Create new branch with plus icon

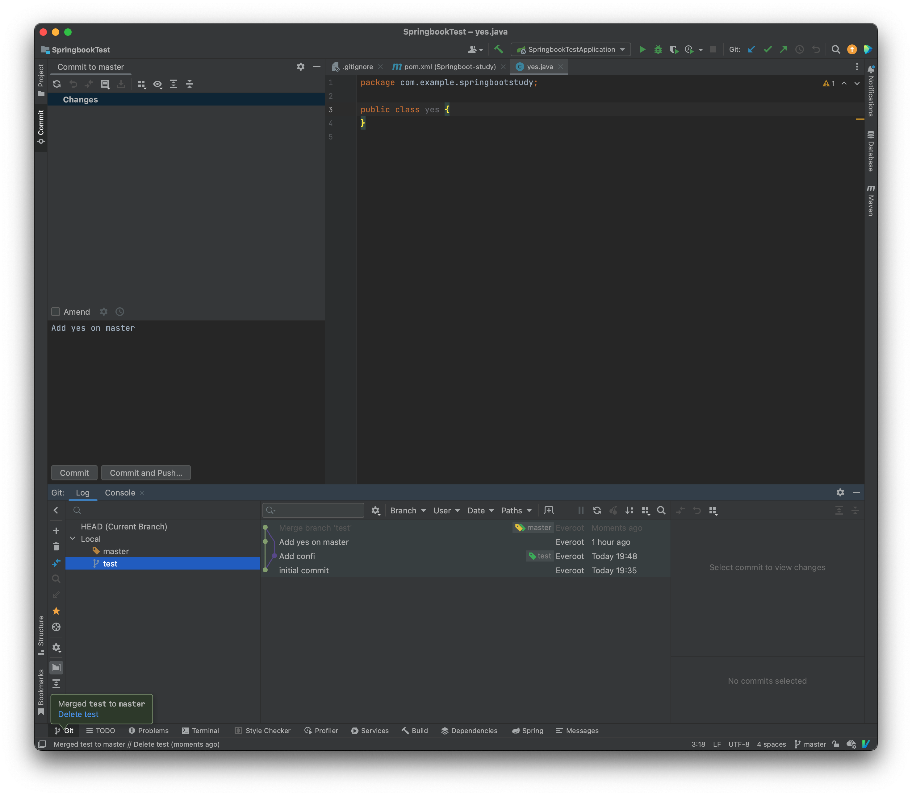(56, 531)
